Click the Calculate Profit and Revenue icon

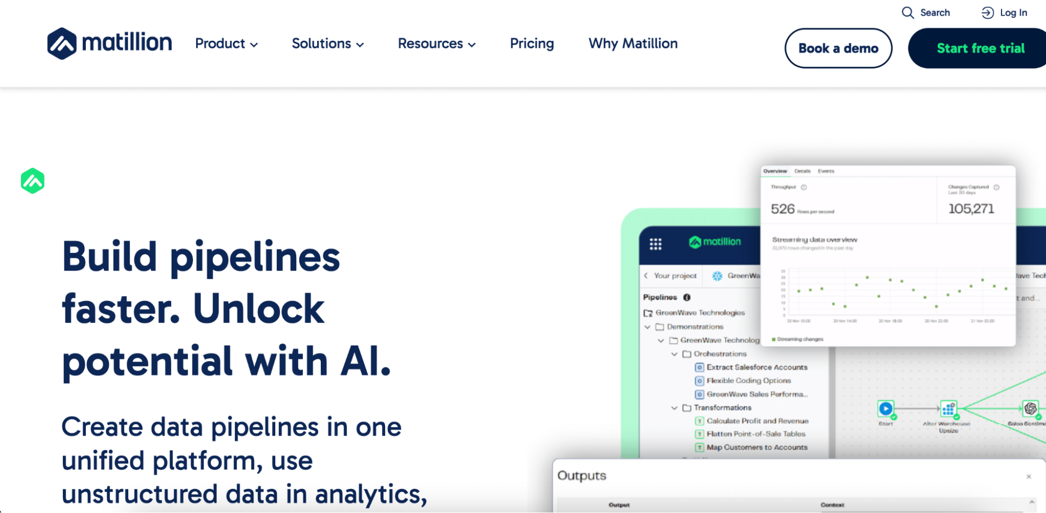699,421
